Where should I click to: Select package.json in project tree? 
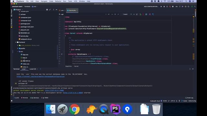click(24, 24)
